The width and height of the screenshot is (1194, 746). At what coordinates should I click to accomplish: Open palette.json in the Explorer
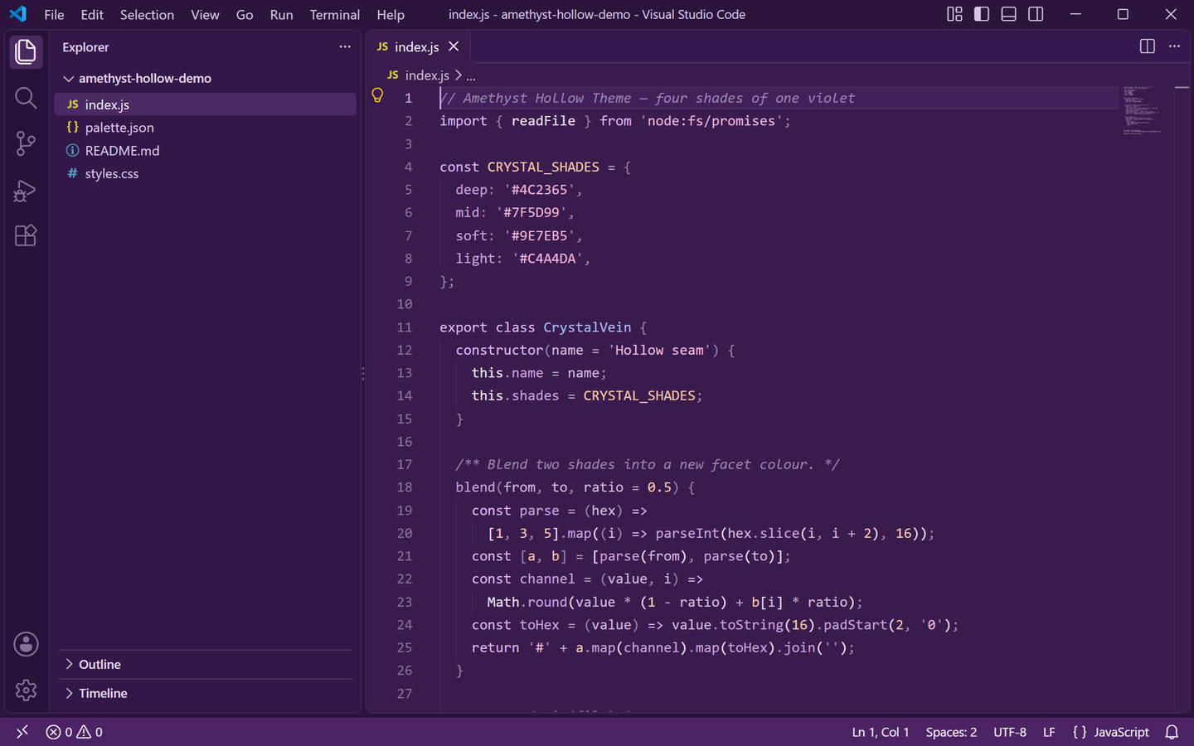(x=205, y=127)
